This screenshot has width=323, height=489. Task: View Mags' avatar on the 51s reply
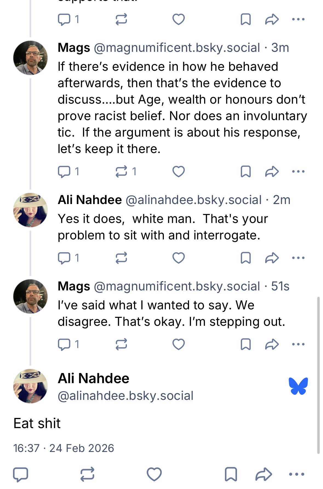(30, 296)
